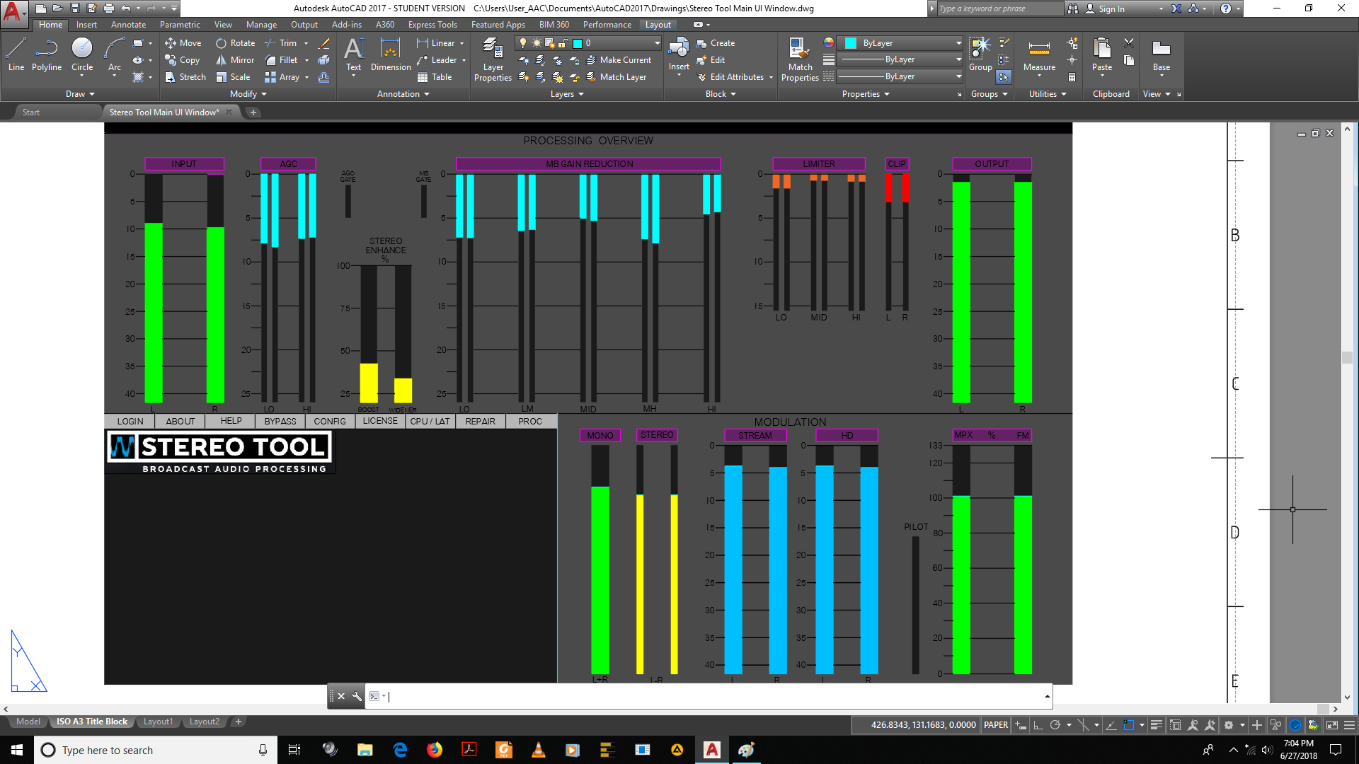Toggle ortho mode in status bar
1359x764 pixels.
tap(1038, 725)
